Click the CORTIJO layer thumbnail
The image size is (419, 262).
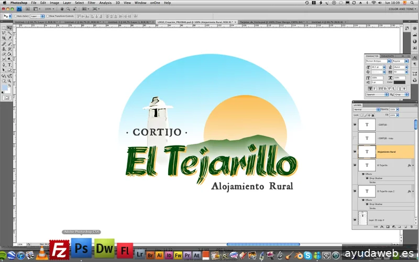pos(367,124)
